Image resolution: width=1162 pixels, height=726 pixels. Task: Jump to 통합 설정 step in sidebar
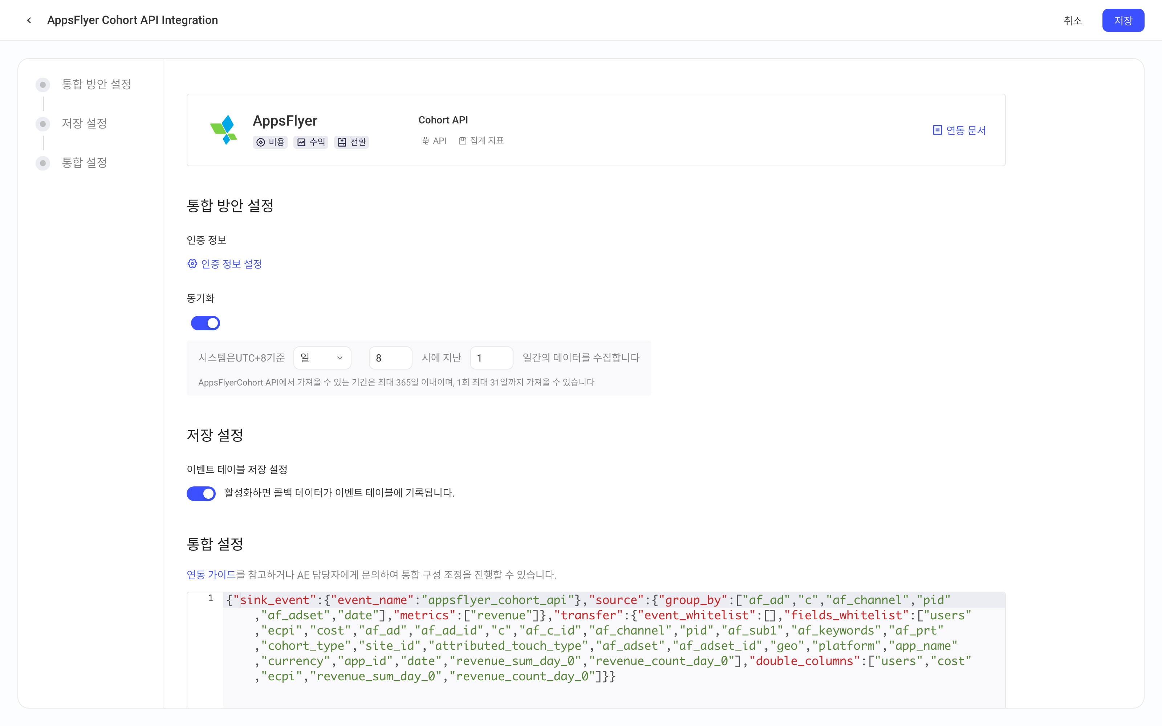coord(84,163)
